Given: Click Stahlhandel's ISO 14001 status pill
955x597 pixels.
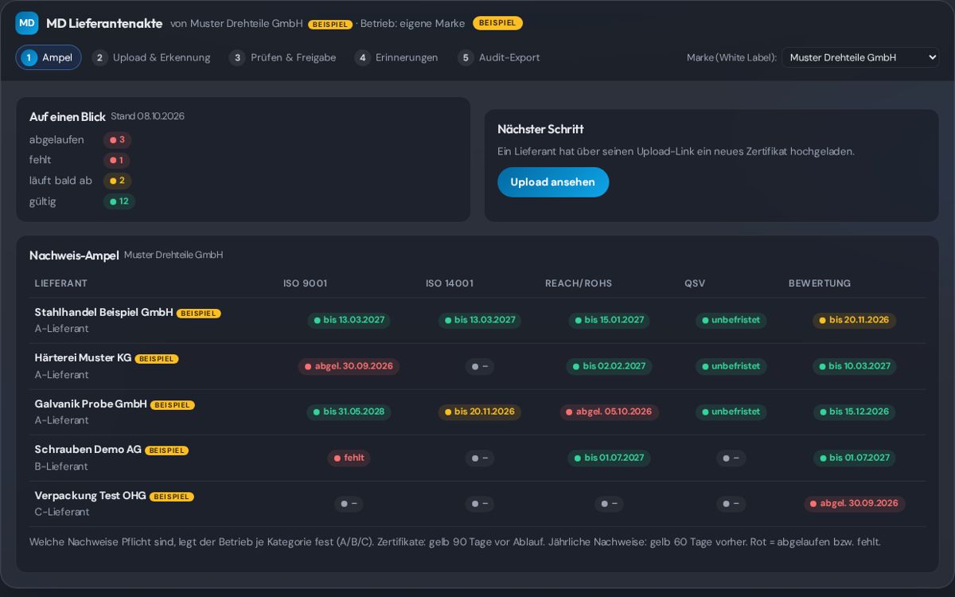Looking at the screenshot, I should tap(480, 320).
